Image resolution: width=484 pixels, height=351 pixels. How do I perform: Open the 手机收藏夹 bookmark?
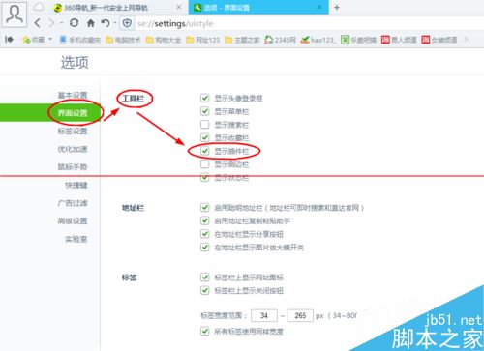pyautogui.click(x=80, y=40)
